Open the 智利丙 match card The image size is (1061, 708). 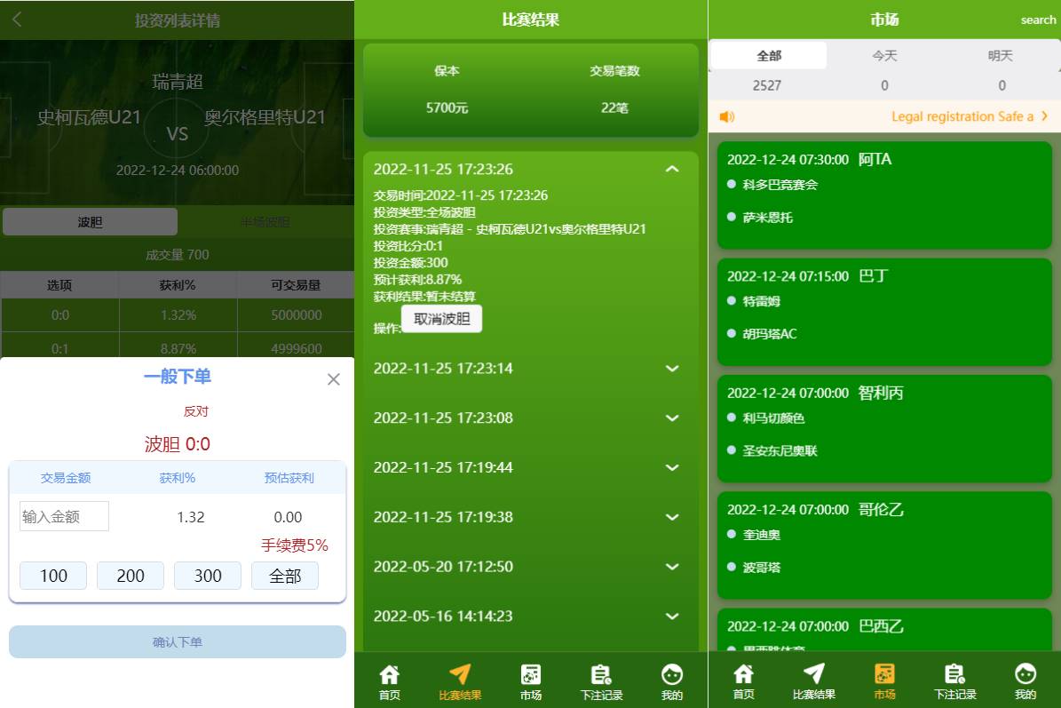coord(884,428)
